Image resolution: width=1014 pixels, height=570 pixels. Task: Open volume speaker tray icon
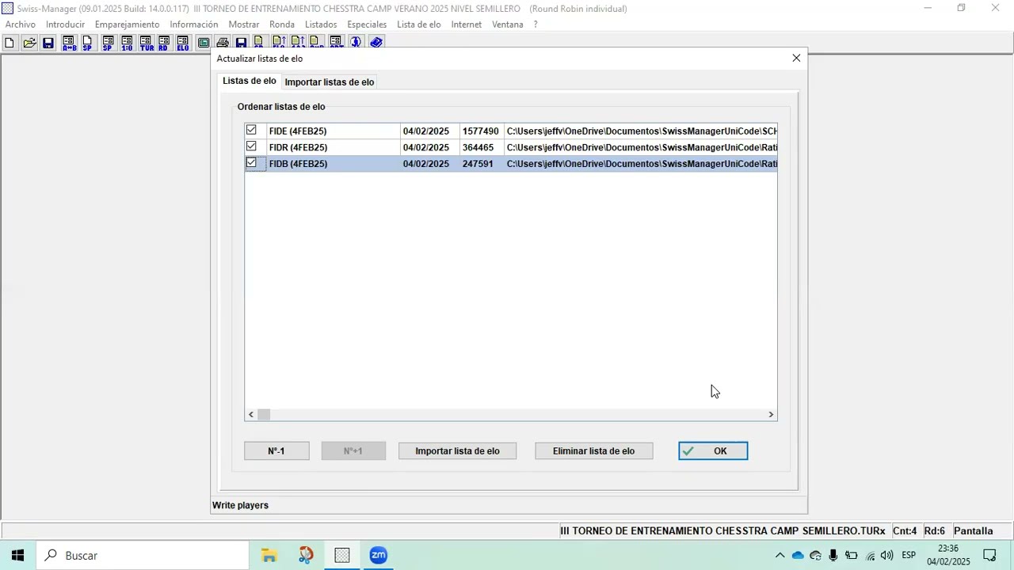click(886, 556)
